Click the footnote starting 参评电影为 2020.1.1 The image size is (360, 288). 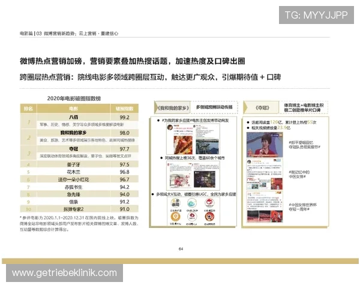click(79, 223)
